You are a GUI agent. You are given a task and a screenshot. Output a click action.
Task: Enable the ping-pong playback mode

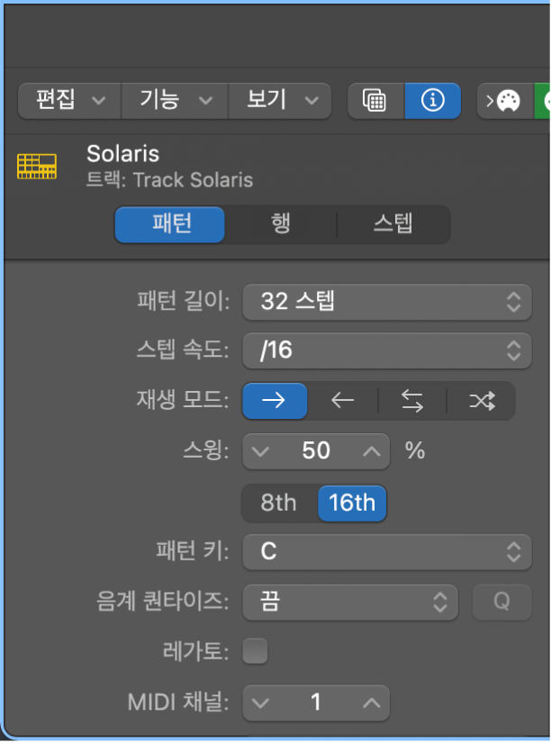(411, 401)
